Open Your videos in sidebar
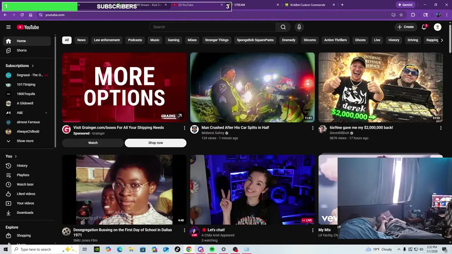 27,203
